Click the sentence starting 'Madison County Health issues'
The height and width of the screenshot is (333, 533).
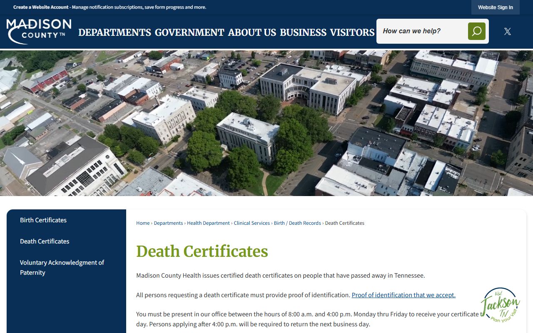[281, 276]
